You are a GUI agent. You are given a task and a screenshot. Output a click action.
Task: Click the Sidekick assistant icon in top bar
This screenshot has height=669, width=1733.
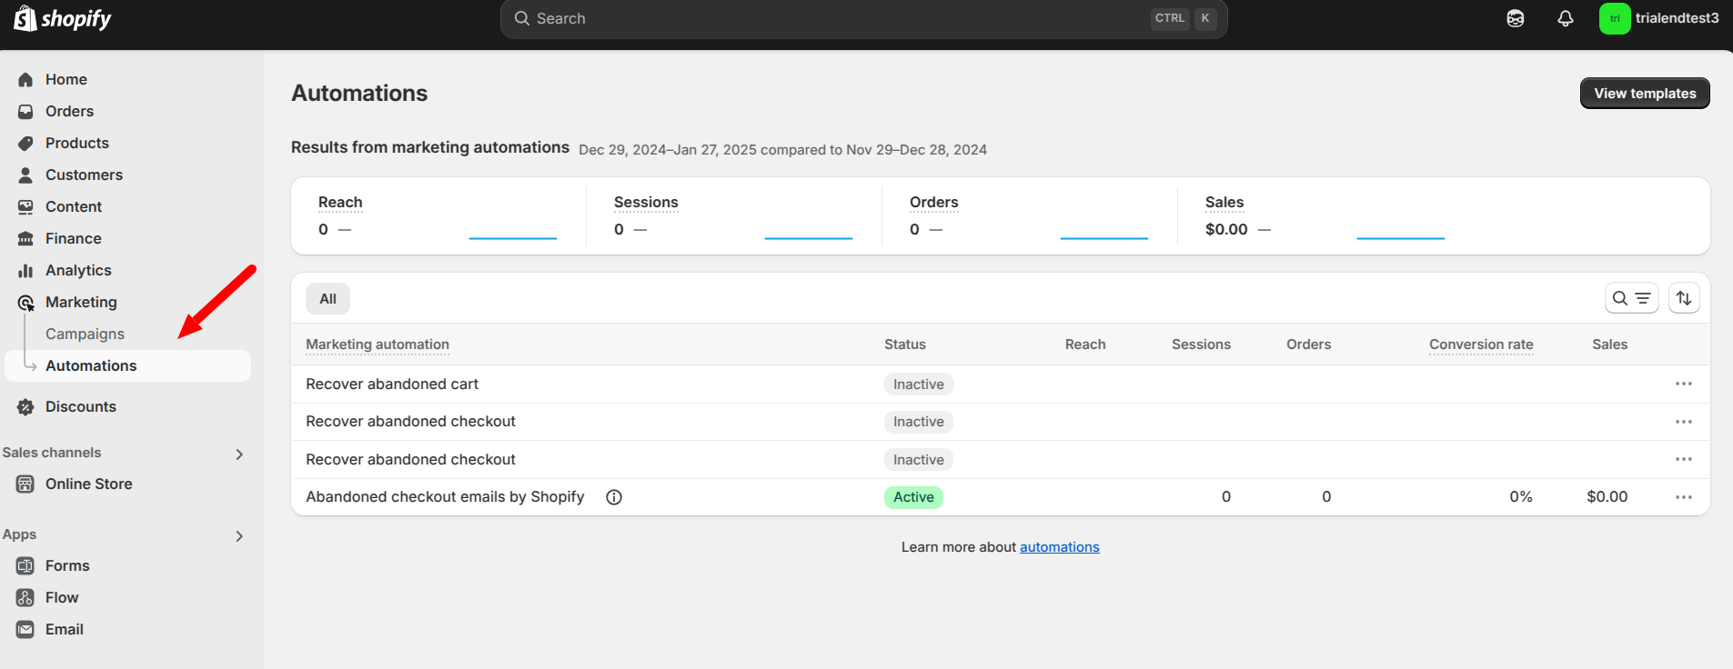coord(1515,18)
